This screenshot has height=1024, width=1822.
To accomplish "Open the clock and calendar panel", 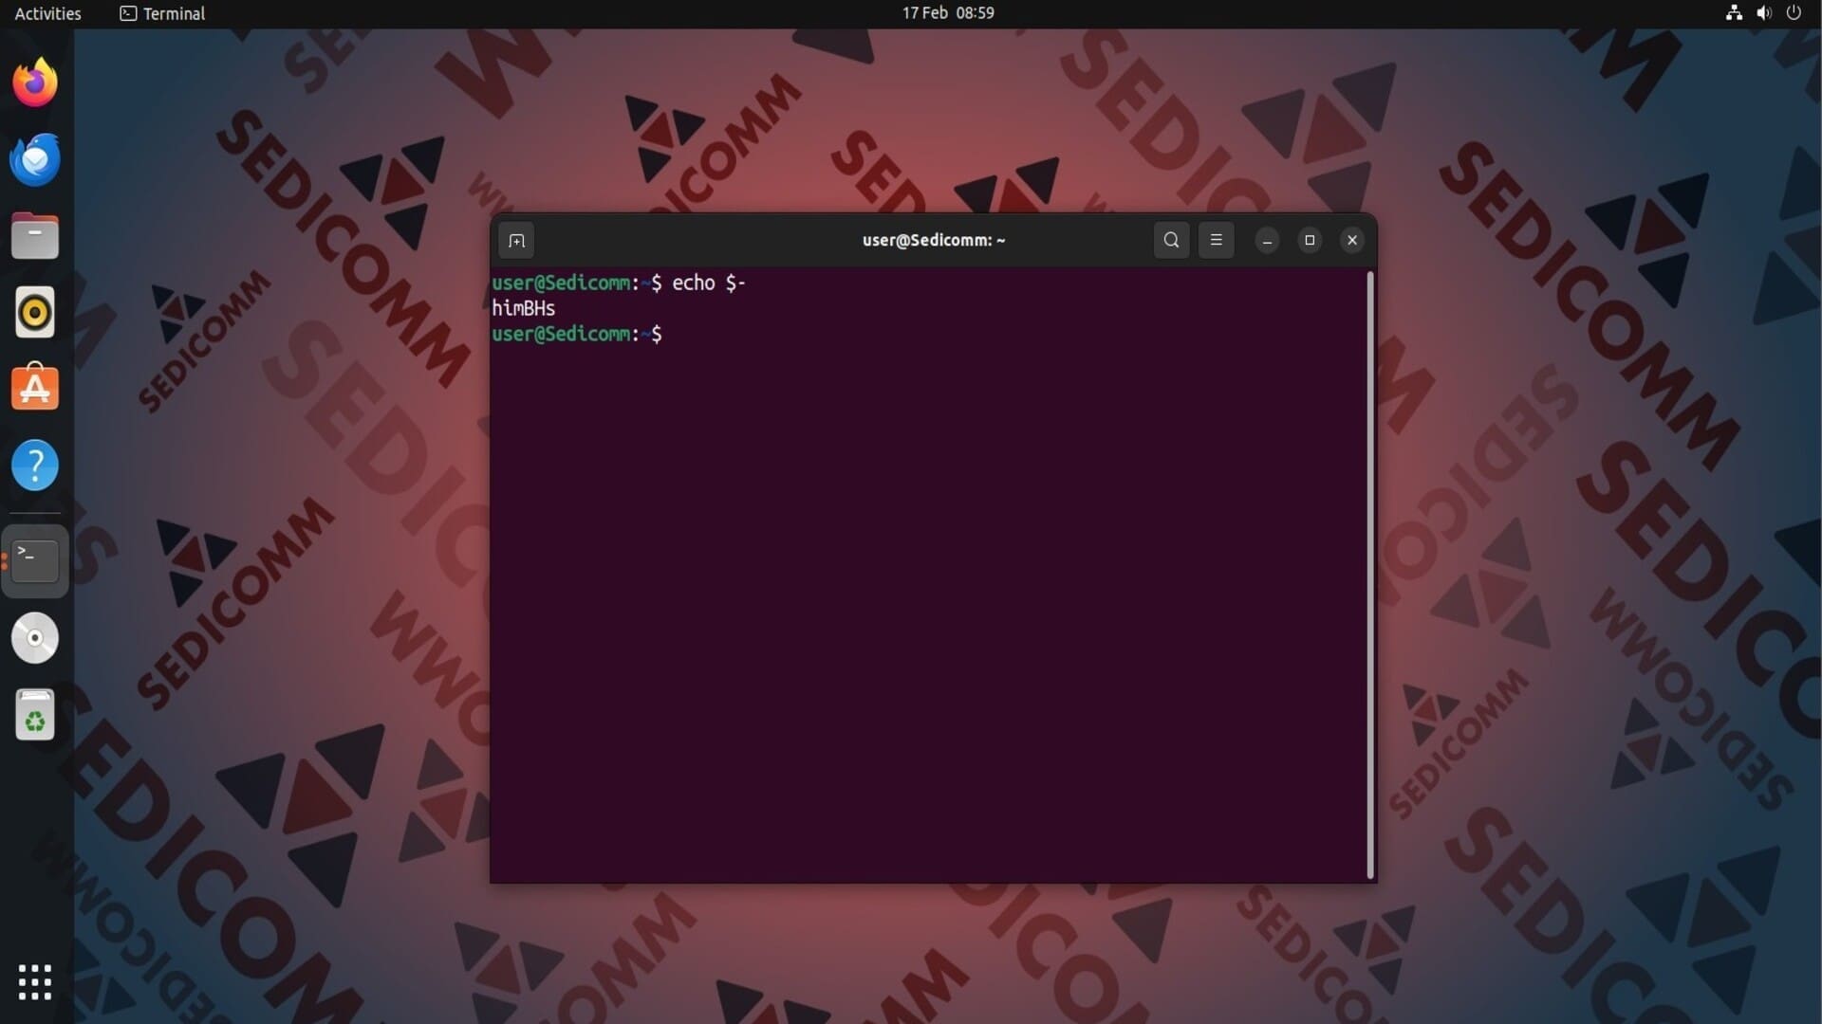I will pos(947,13).
